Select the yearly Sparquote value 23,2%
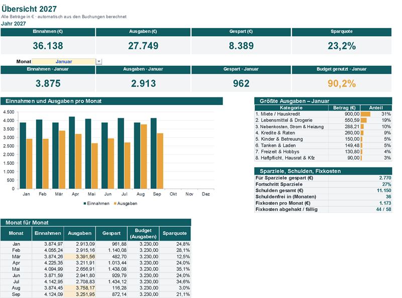 [x=342, y=46]
